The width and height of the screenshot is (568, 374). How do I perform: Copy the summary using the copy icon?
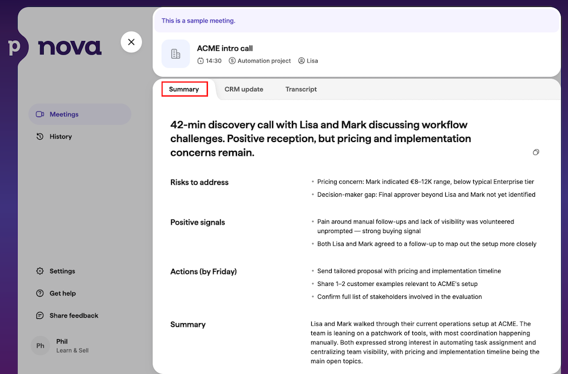[x=536, y=152]
